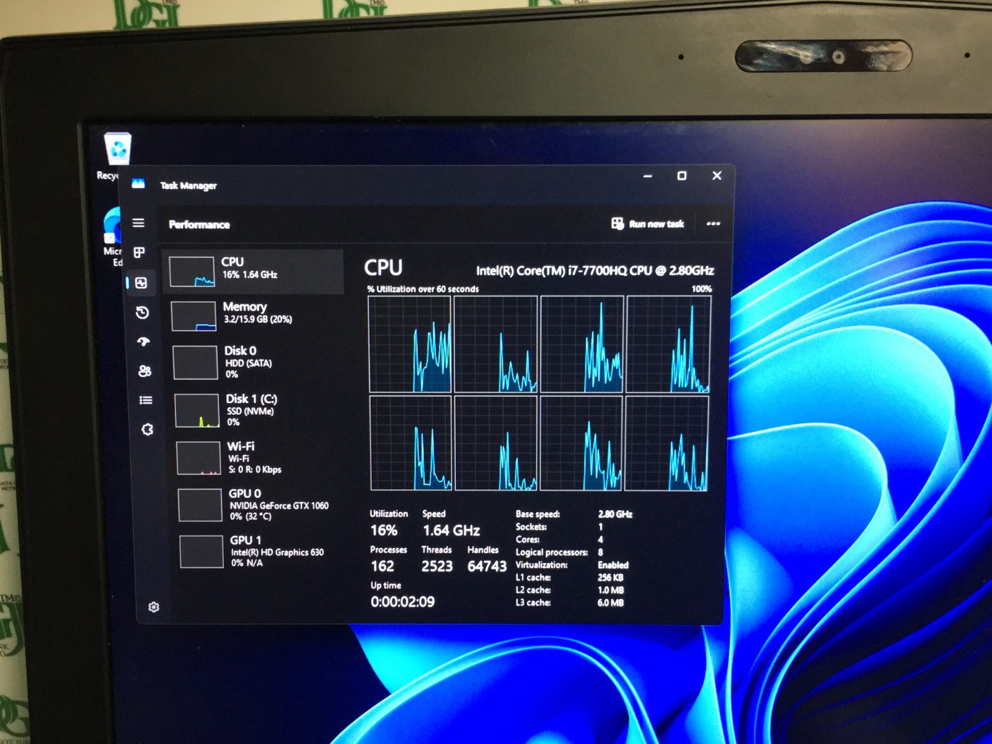Click the Intel Core i7-7700HQ CPU name text
This screenshot has width=992, height=744.
[x=595, y=270]
